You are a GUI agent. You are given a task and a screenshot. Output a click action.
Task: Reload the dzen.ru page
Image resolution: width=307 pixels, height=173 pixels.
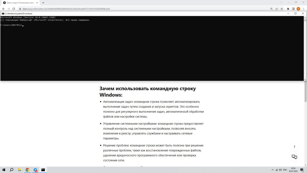tap(14, 9)
